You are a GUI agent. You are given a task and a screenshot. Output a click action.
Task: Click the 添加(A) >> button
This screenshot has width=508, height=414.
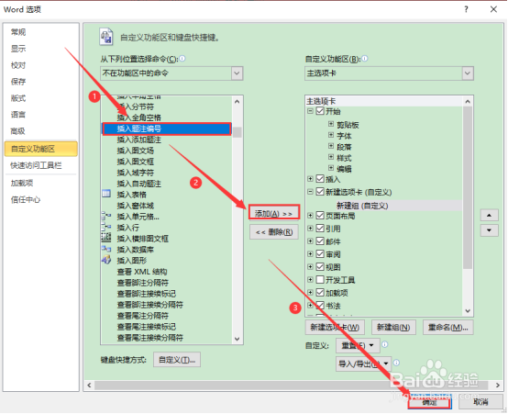(274, 214)
